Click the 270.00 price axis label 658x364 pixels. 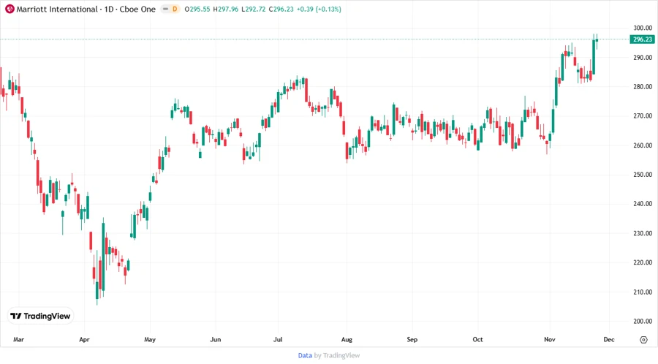pyautogui.click(x=643, y=115)
